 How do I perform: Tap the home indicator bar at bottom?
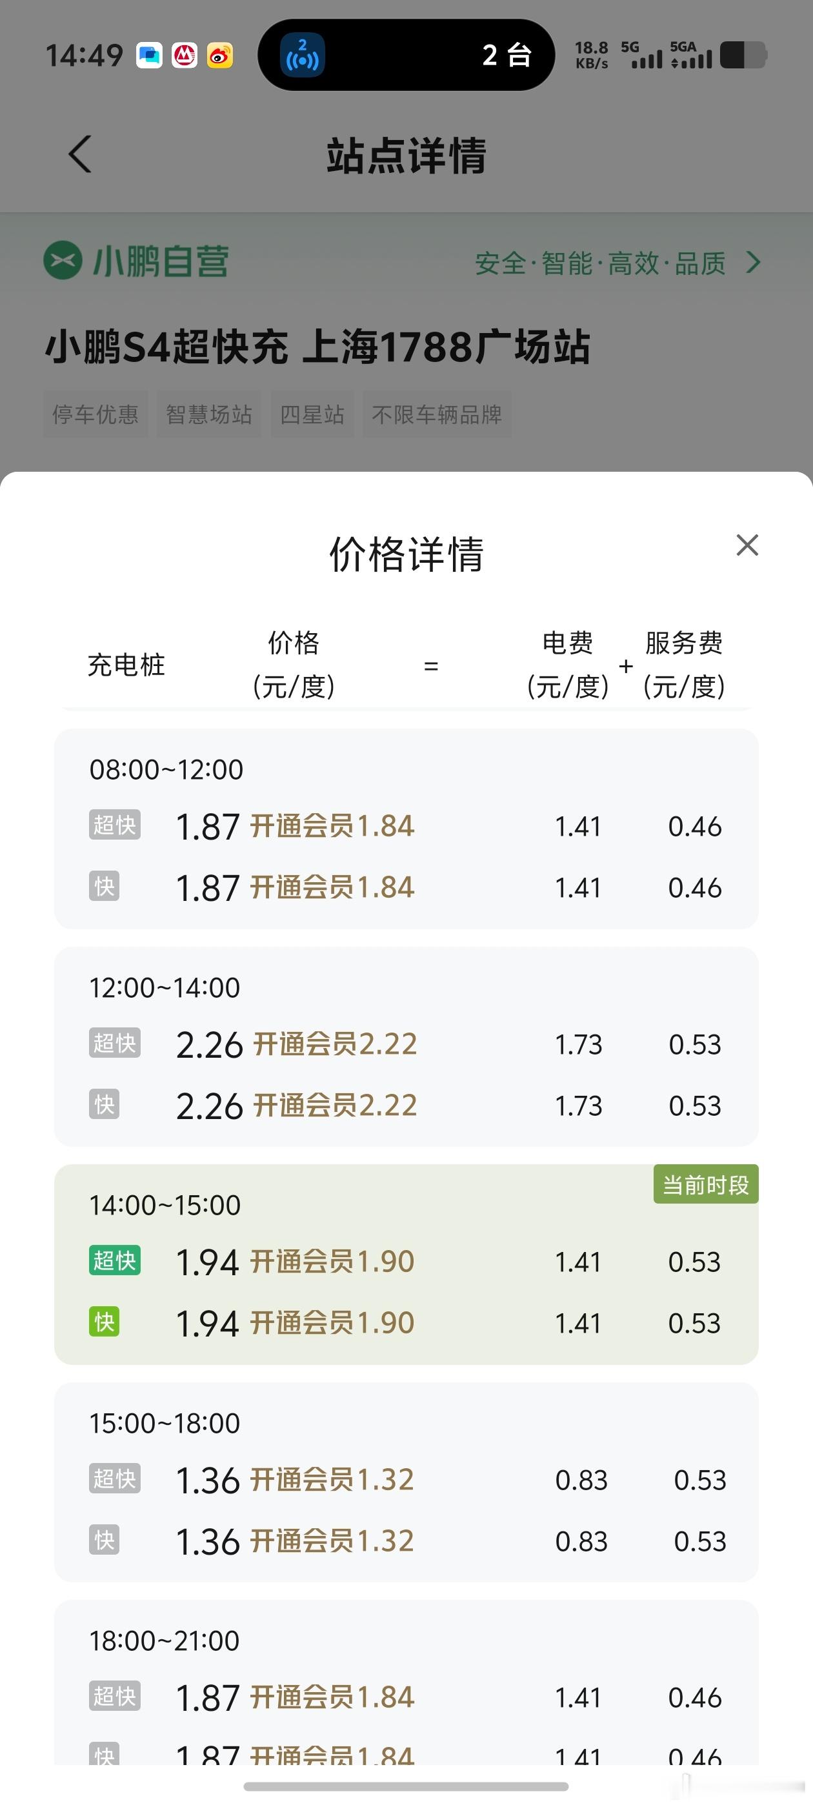click(406, 1786)
